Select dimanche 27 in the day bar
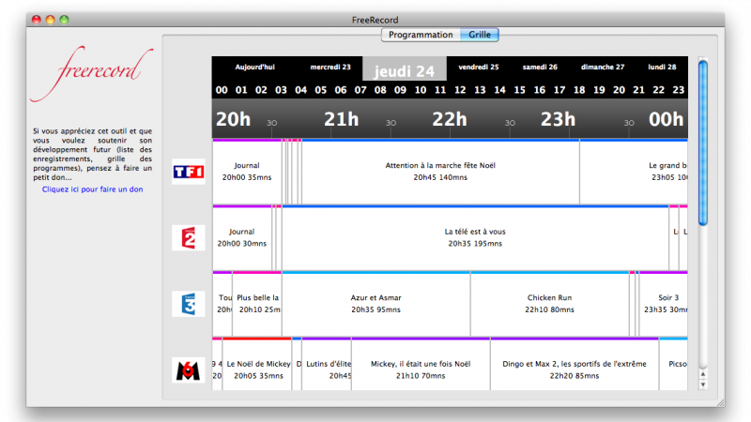 point(603,67)
